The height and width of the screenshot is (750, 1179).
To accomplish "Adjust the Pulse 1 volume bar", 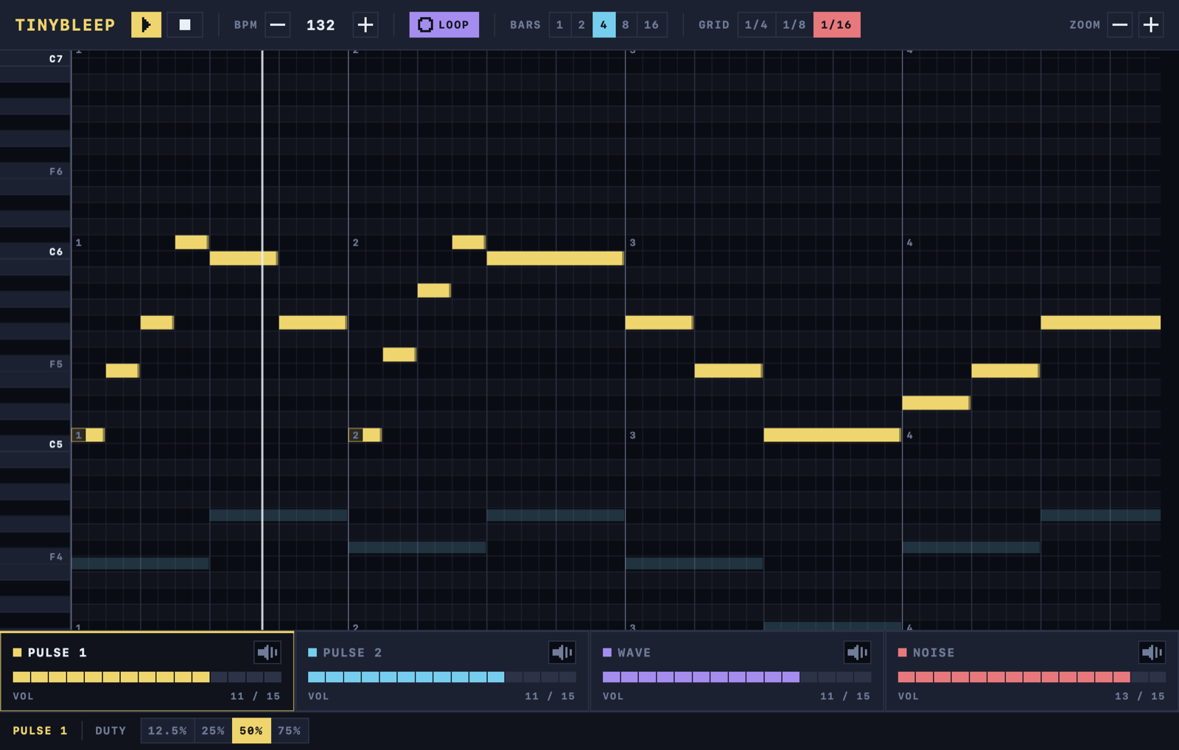I will 147,677.
